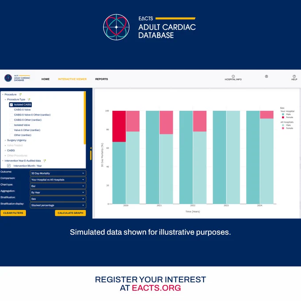301x301 pixels.
Task: Collapse the Procedure Type node
Action: [5, 100]
